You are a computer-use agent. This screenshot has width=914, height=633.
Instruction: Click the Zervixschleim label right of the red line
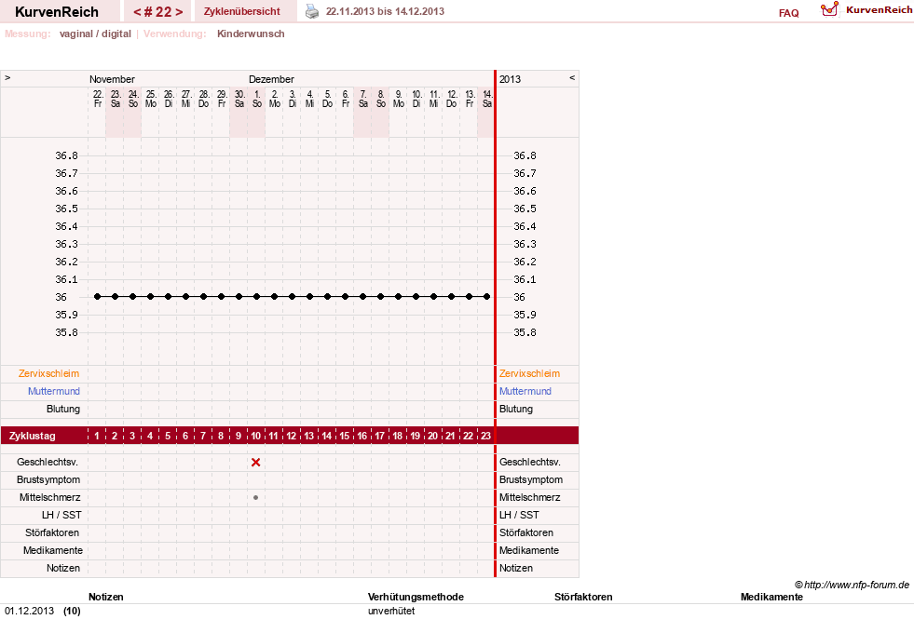pyautogui.click(x=529, y=374)
